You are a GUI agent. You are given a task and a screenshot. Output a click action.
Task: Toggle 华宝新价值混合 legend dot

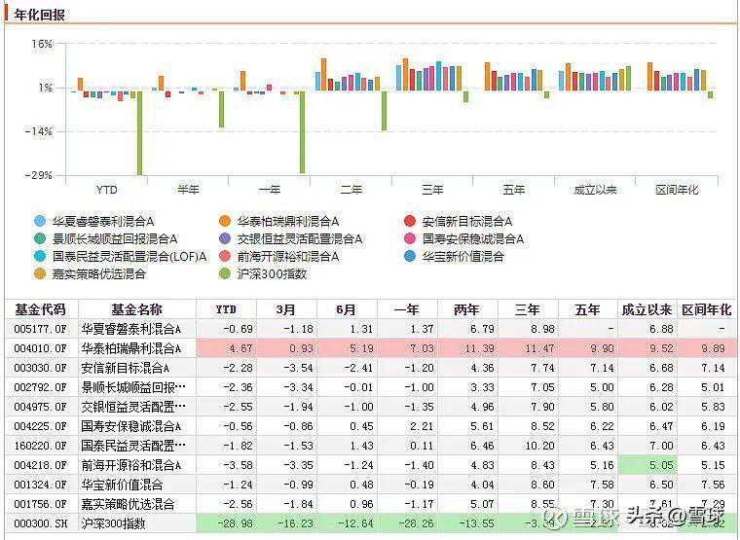pyautogui.click(x=410, y=256)
